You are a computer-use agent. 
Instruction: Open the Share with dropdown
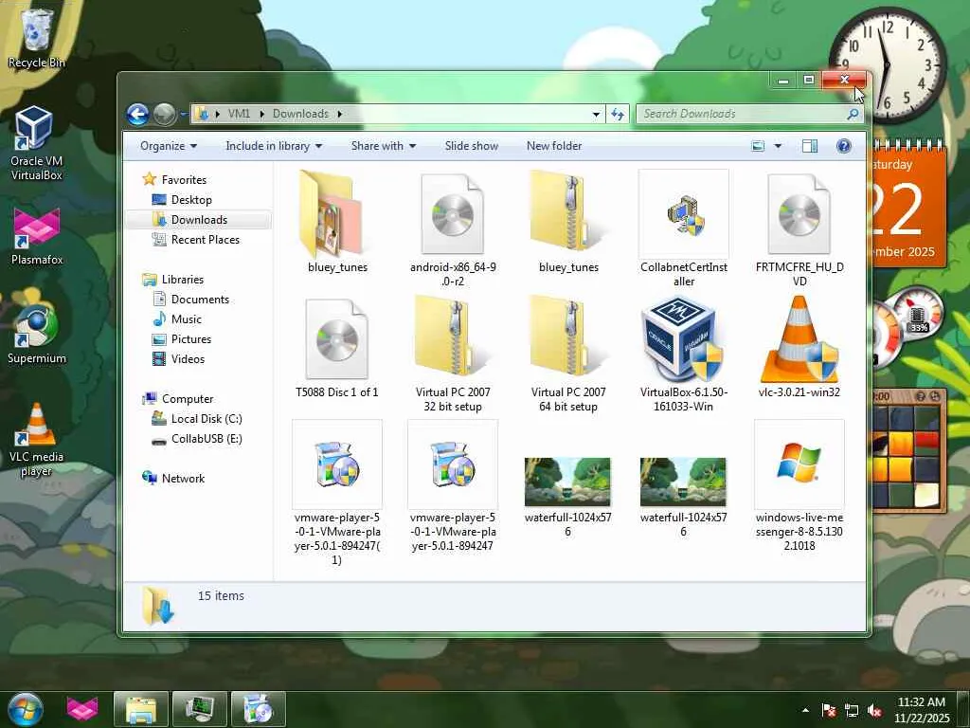(384, 146)
